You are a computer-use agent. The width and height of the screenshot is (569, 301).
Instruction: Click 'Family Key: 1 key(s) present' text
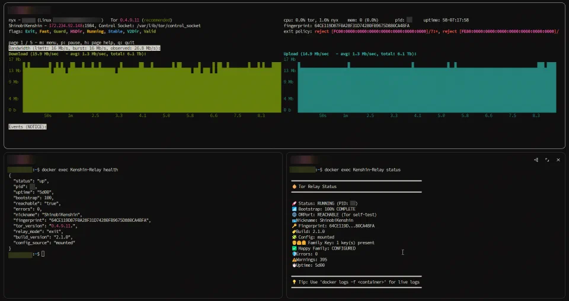tap(341, 242)
